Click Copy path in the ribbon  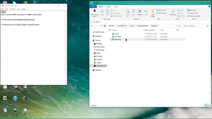click(x=115, y=13)
